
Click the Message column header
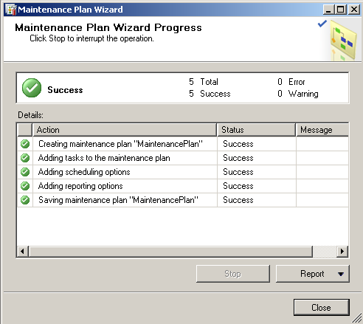322,130
